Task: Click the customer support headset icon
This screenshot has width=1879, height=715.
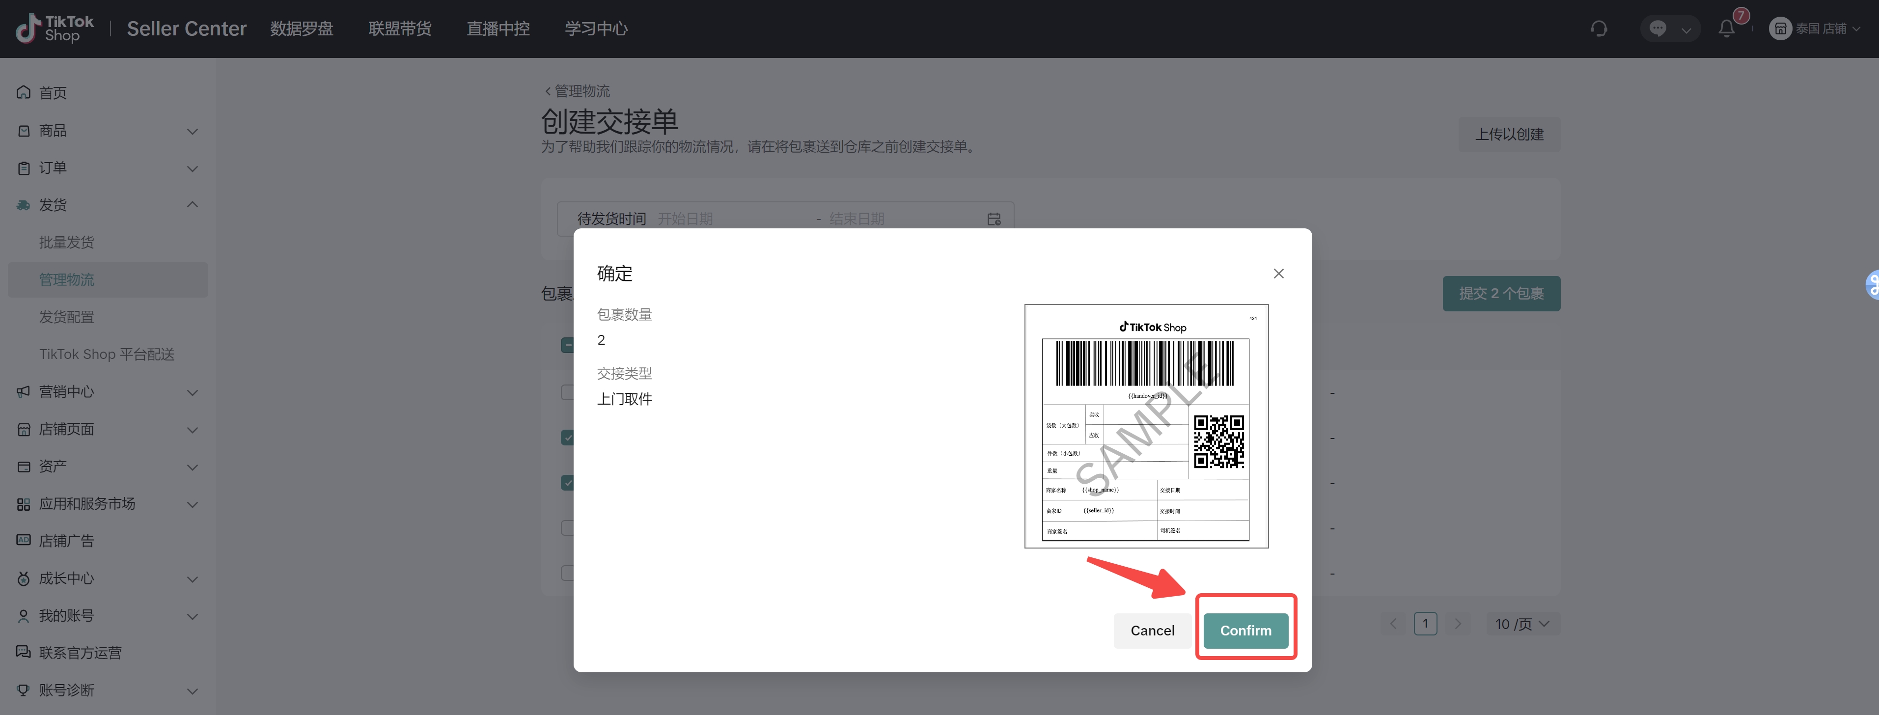Action: coord(1599,28)
